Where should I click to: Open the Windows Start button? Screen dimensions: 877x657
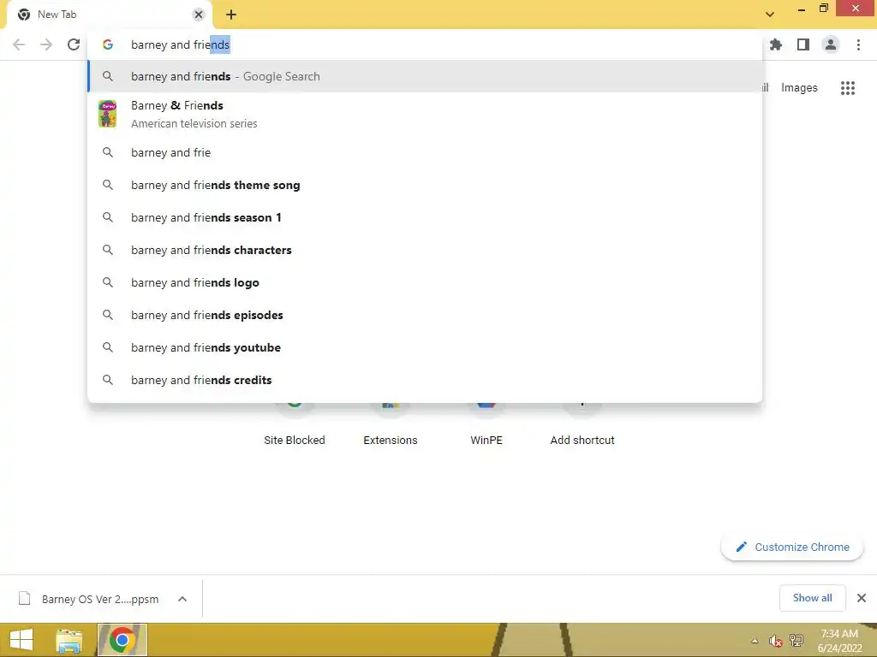21,640
